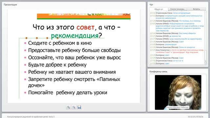Select the bullet 'Сходите с ребенком в кино'
The width and height of the screenshot is (210, 118).
point(60,43)
